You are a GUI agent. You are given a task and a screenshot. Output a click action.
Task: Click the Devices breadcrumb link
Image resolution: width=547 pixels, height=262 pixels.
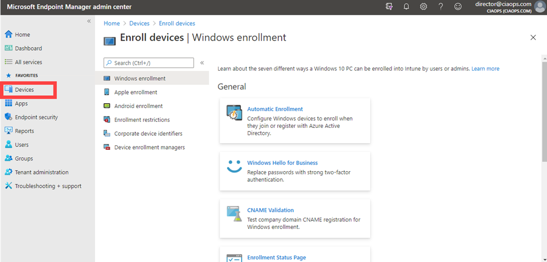click(139, 24)
